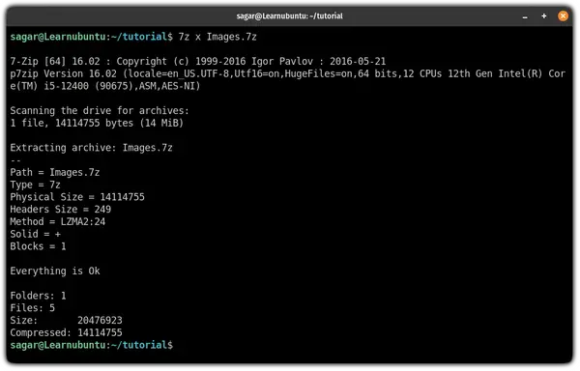The height and width of the screenshot is (371, 580).
Task: Click the Path = Images.7z line
Action: (x=55, y=173)
